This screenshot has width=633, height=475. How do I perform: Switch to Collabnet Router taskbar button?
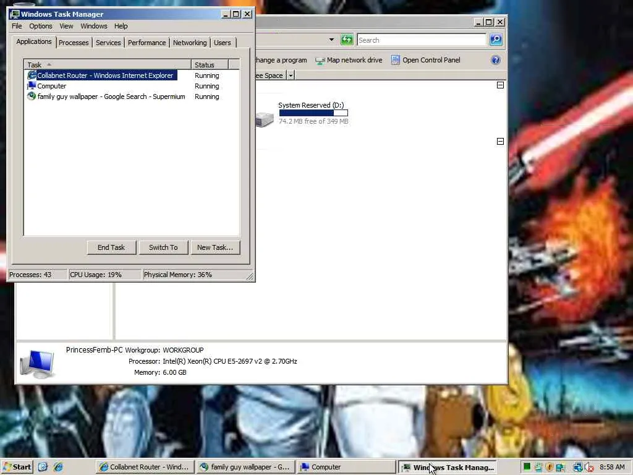click(145, 467)
